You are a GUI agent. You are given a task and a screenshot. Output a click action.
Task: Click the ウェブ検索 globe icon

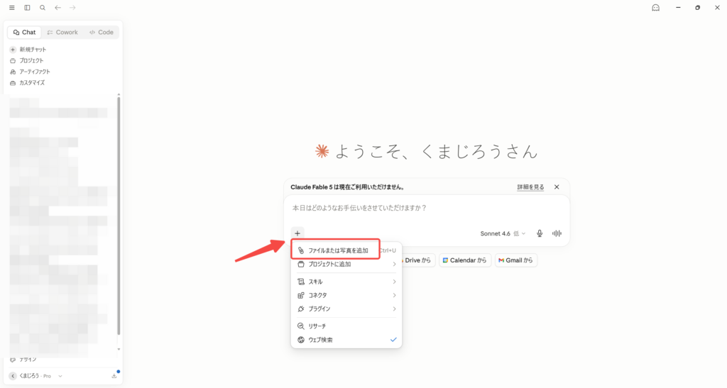click(x=301, y=340)
